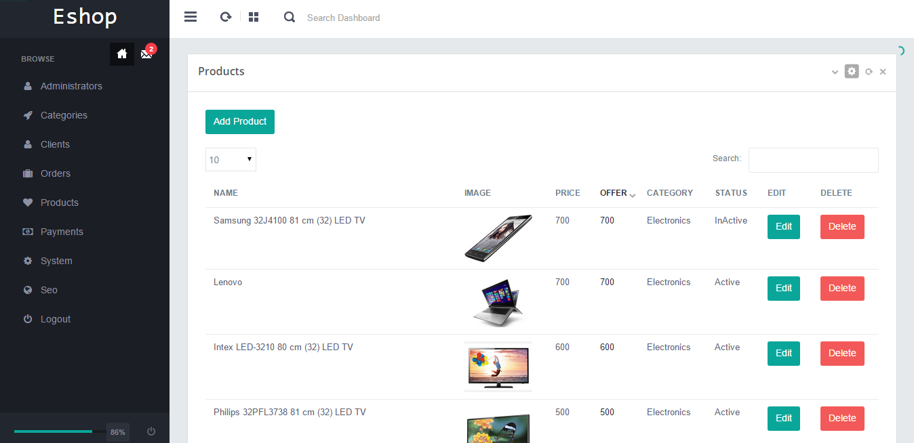Edit the Lenovo product

pos(784,289)
